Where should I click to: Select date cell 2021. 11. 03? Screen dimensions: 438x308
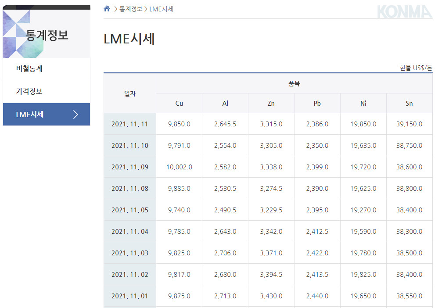pyautogui.click(x=130, y=253)
